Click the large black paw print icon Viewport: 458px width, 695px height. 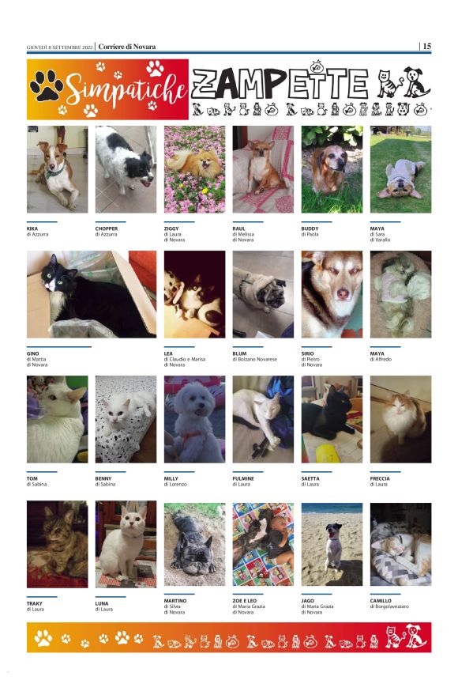pyautogui.click(x=47, y=85)
